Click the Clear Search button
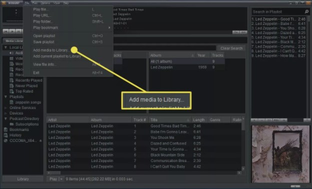Viewport: 312px width, 189px height. [231, 48]
